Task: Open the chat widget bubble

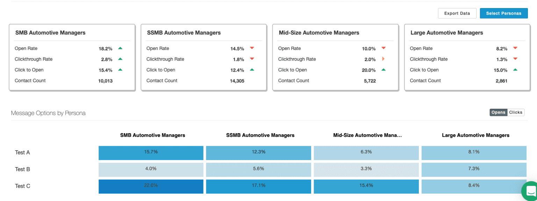Action: (x=530, y=191)
